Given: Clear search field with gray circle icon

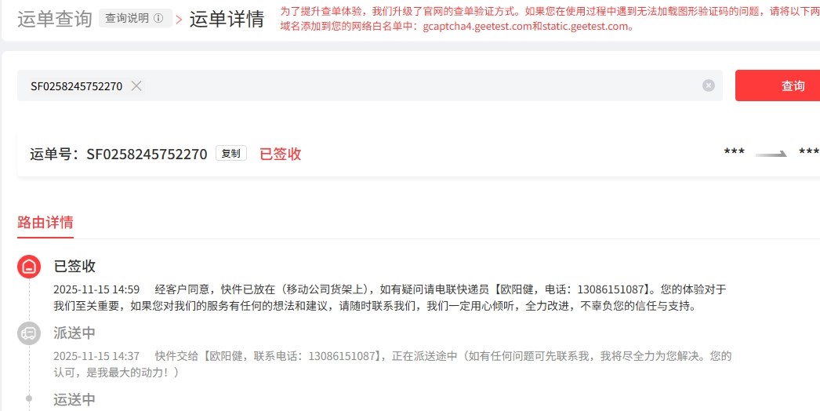Looking at the screenshot, I should click(708, 85).
